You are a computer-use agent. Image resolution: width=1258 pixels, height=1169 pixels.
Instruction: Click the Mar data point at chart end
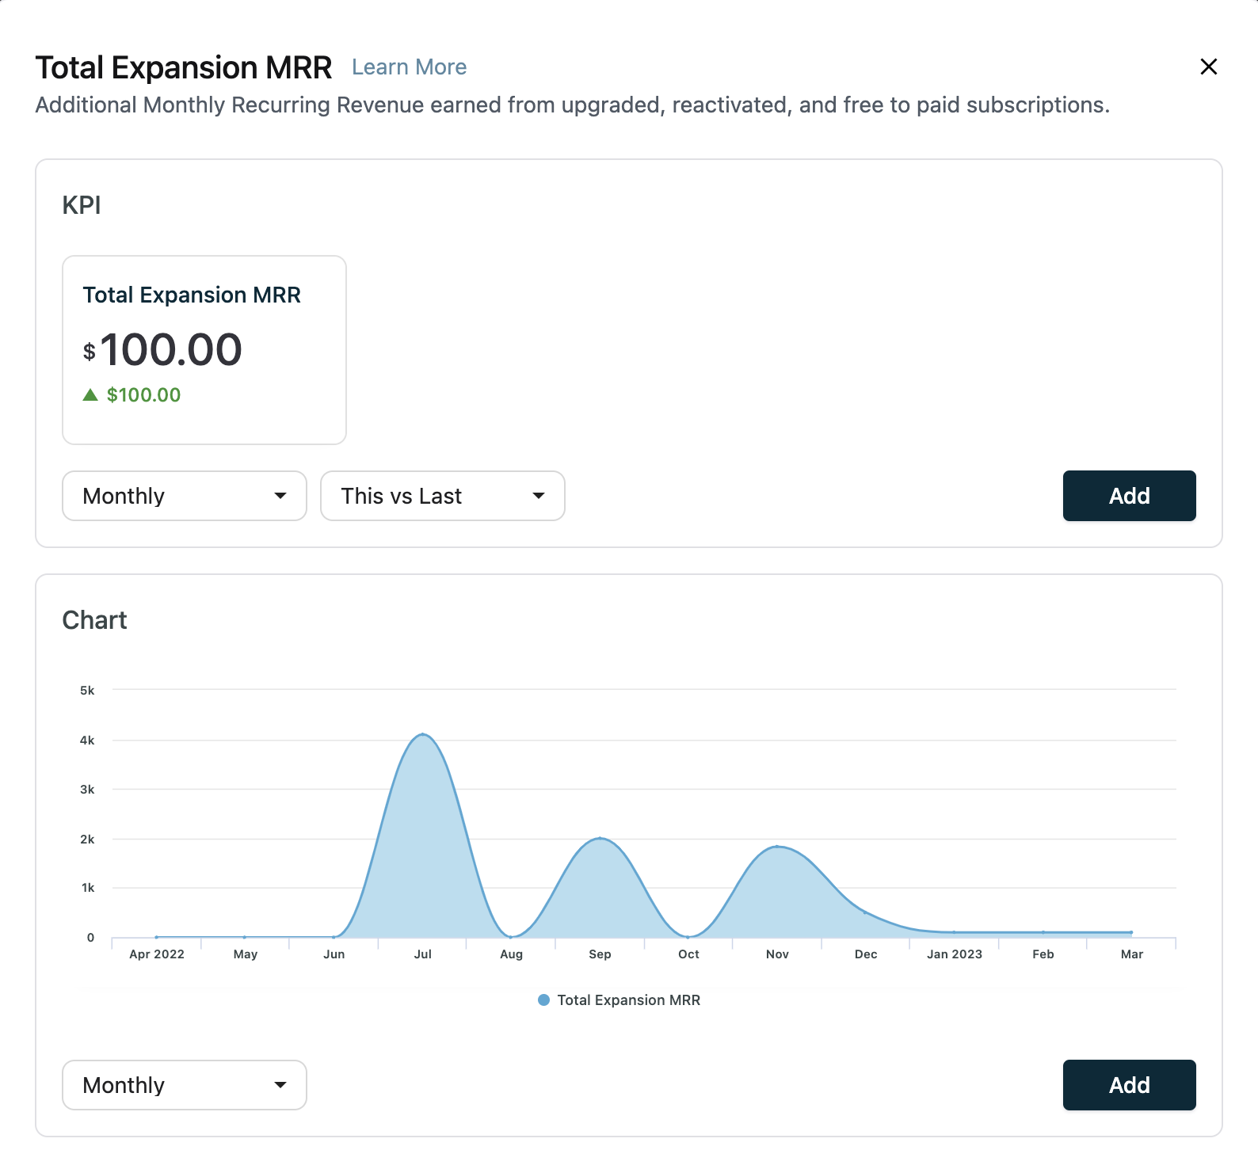[x=1131, y=932]
